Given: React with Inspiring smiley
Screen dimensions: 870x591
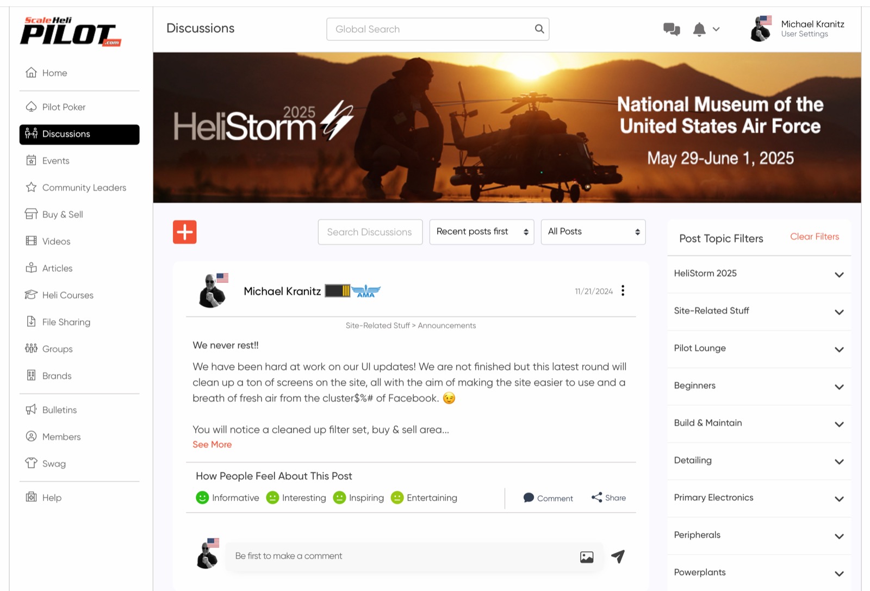Looking at the screenshot, I should [x=339, y=498].
